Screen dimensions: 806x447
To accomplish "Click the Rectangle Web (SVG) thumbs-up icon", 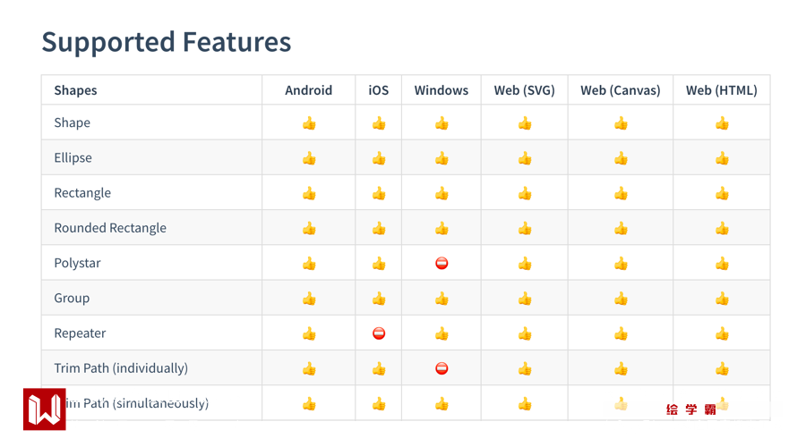I will pos(525,193).
